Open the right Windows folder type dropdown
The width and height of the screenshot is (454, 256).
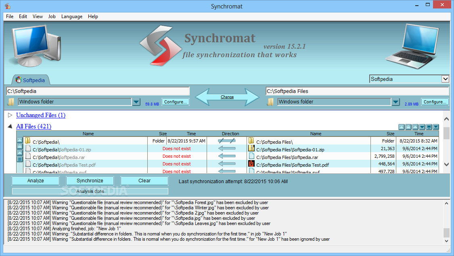(x=395, y=102)
